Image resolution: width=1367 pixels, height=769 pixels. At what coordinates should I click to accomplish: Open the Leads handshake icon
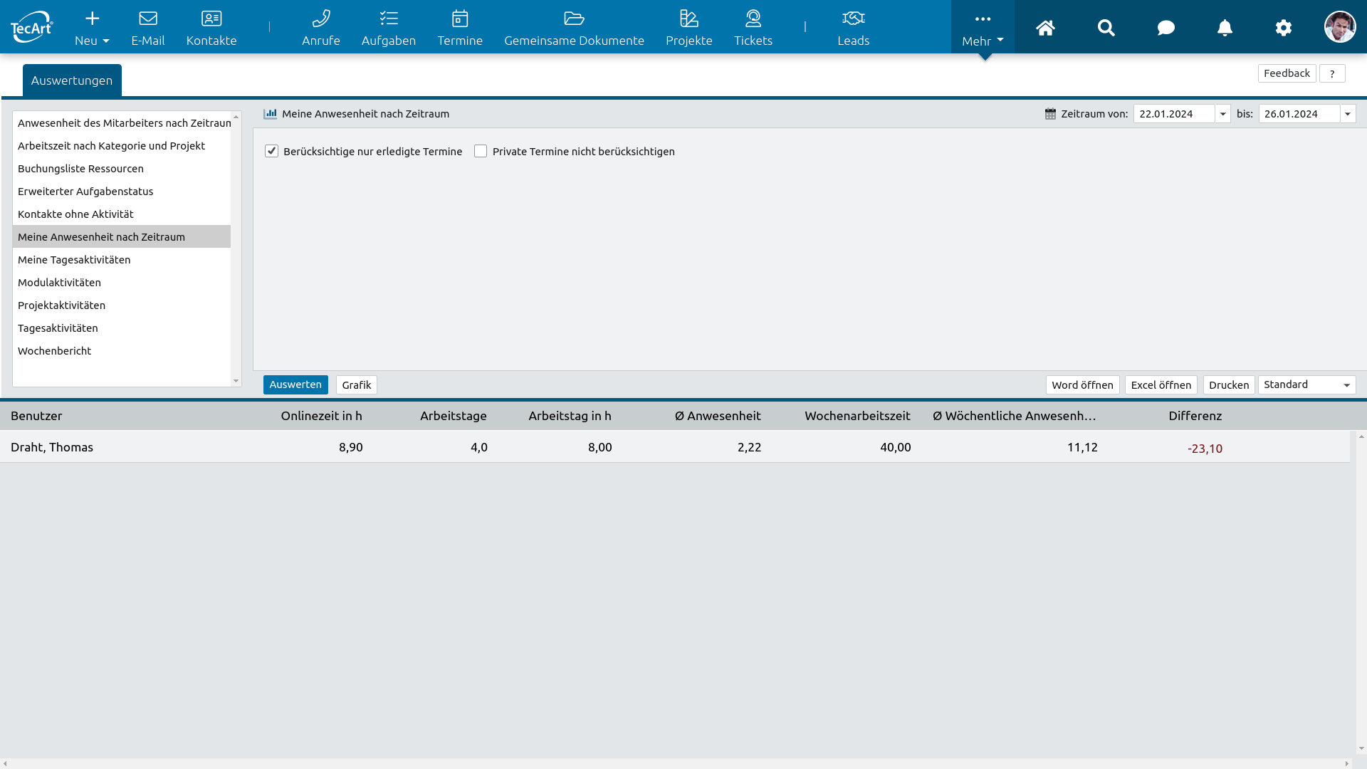pos(853,19)
